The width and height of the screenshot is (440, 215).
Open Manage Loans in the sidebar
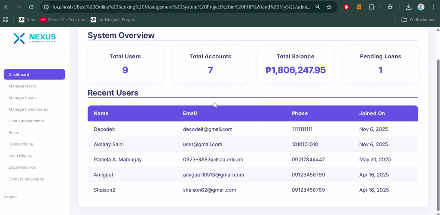[22, 98]
